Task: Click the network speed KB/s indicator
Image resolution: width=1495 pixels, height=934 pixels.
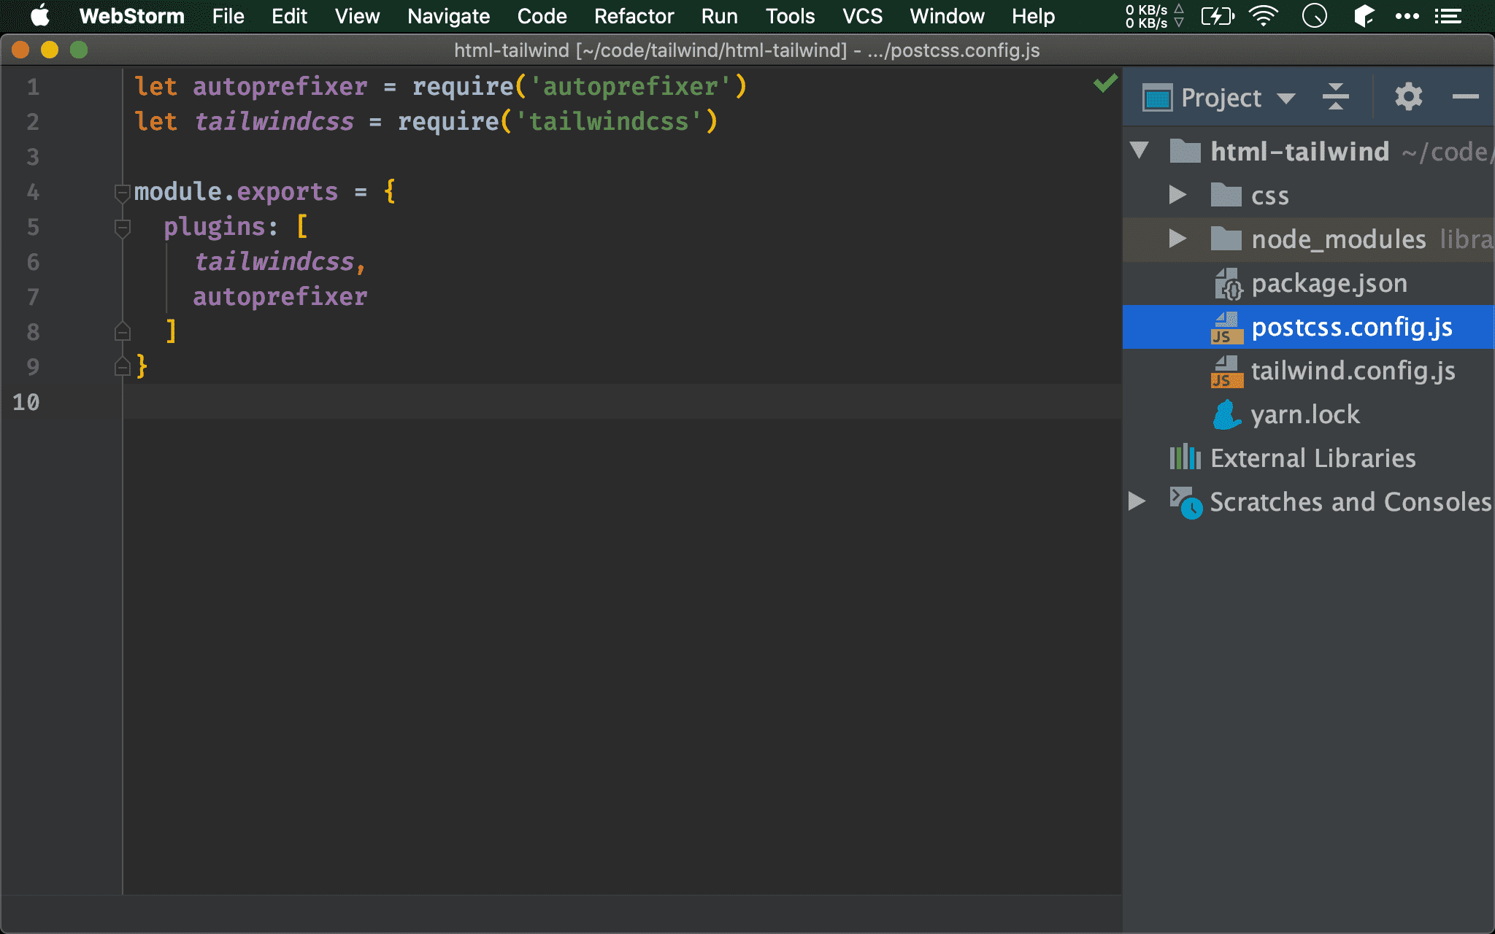Action: point(1153,16)
